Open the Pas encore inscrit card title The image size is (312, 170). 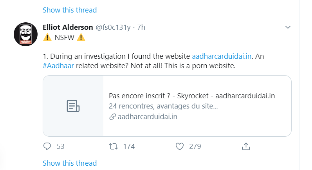click(192, 96)
